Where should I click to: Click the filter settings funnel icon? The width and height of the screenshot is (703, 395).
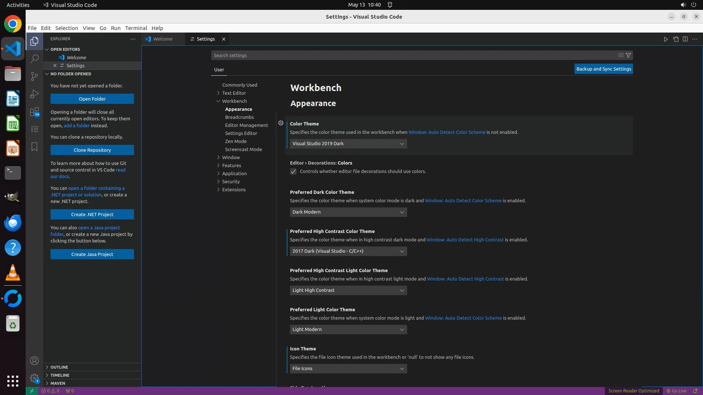coord(628,55)
